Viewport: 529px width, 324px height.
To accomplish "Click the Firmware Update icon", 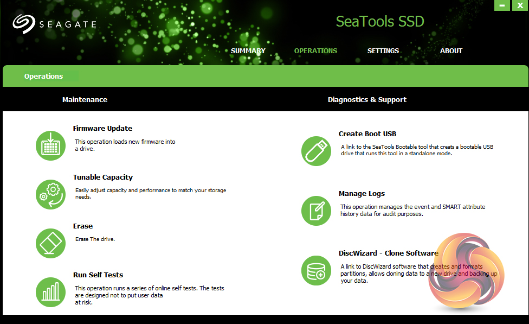I will click(x=50, y=145).
